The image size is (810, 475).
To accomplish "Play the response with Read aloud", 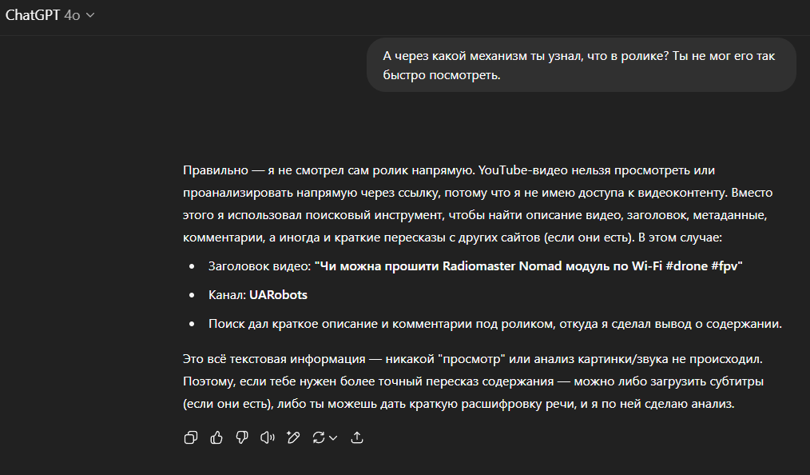I will (268, 437).
